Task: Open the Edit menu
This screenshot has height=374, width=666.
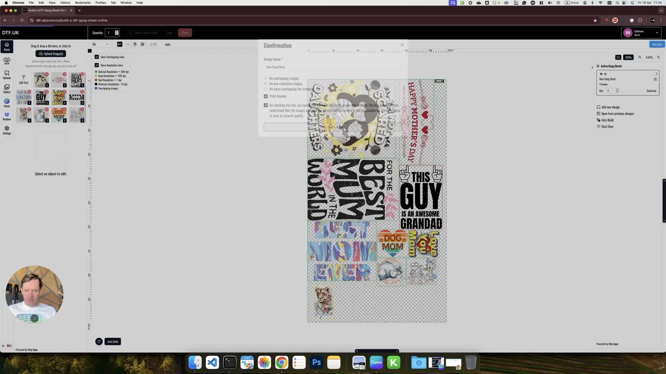Action: point(41,3)
